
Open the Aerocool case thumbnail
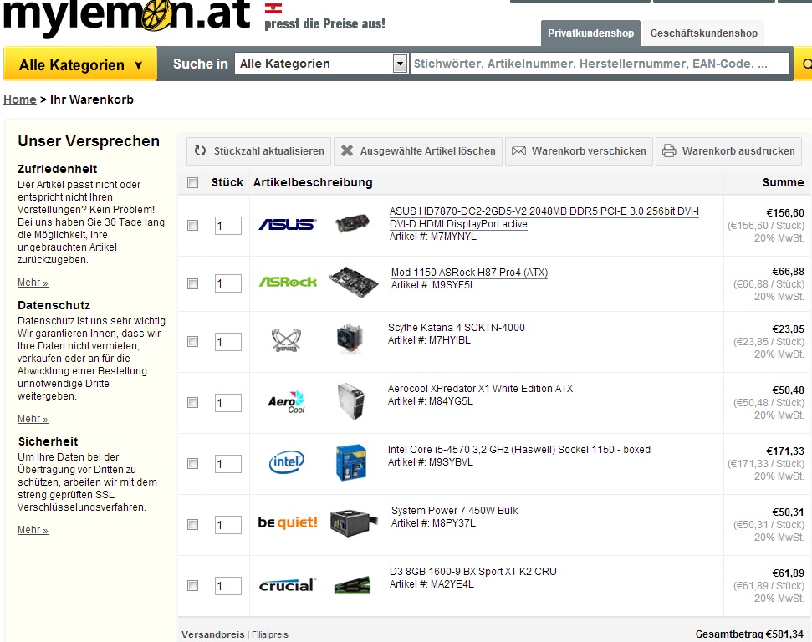[351, 401]
